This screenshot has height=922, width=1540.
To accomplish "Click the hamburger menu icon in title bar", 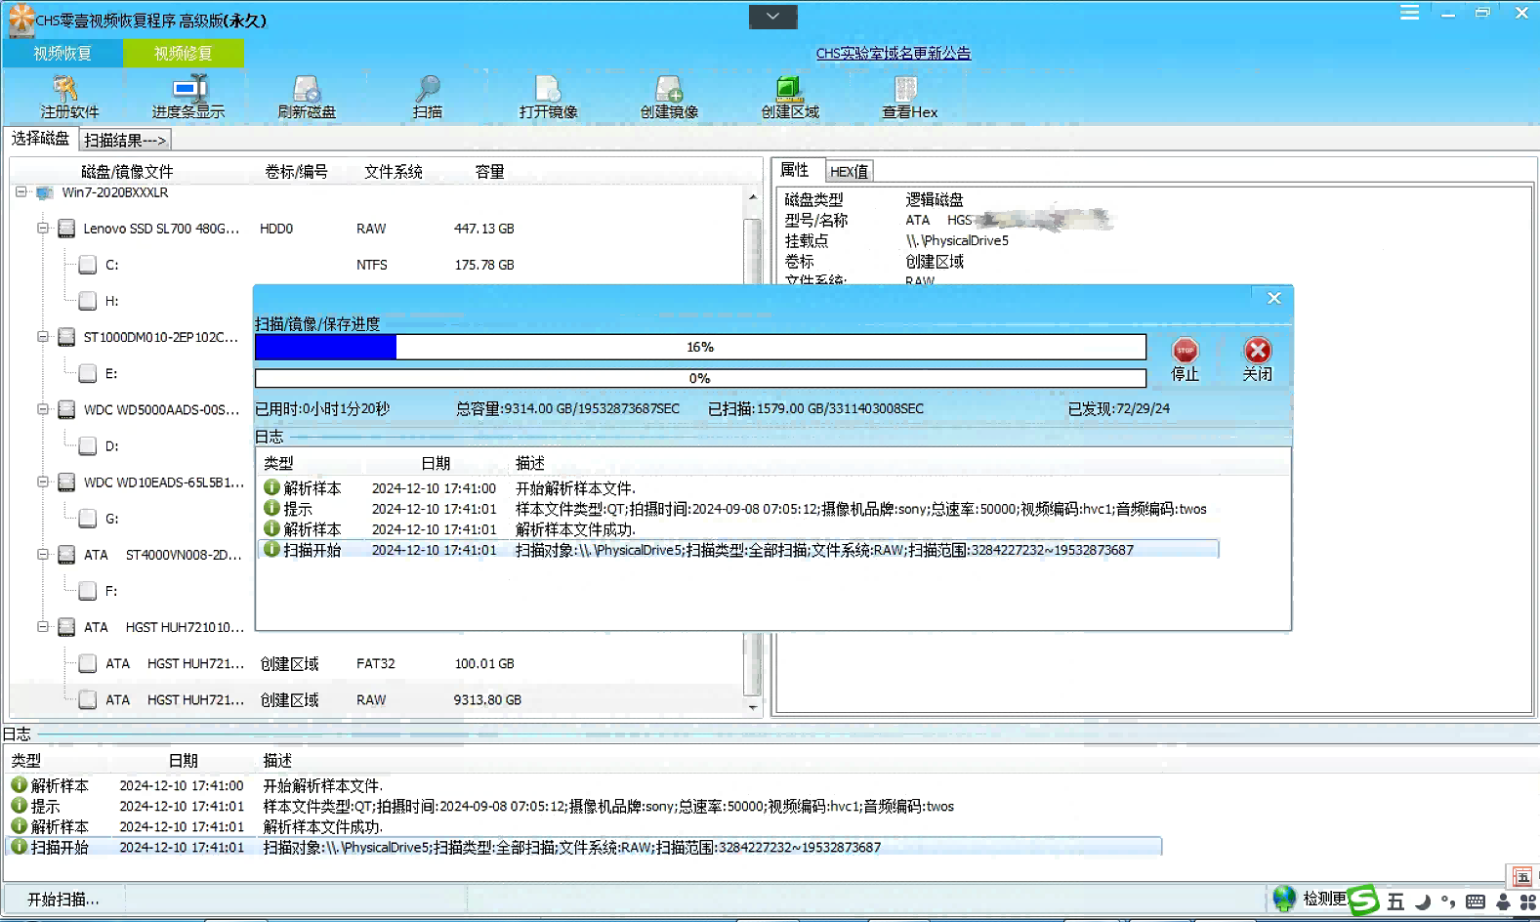I will click(x=1409, y=13).
